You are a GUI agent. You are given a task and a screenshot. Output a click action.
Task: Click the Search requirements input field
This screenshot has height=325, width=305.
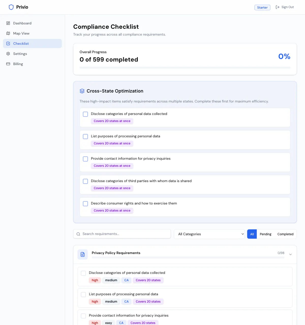coord(122,234)
